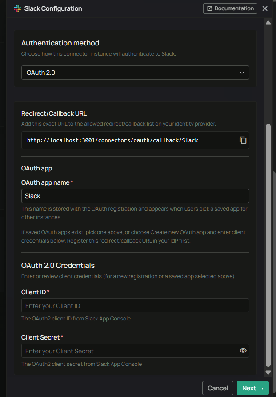Viewport: 276px width, 397px height.
Task: Click the Client Secret label
Action: pos(40,337)
